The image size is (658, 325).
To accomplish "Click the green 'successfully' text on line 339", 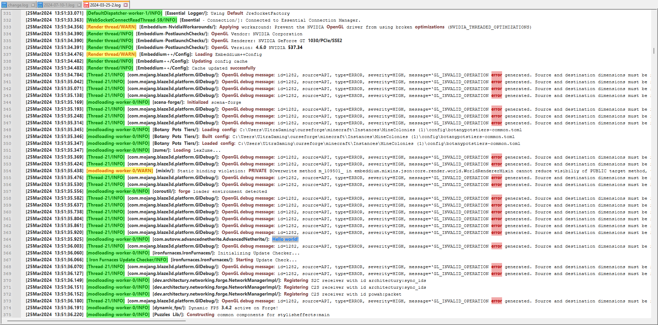I will click(x=243, y=68).
